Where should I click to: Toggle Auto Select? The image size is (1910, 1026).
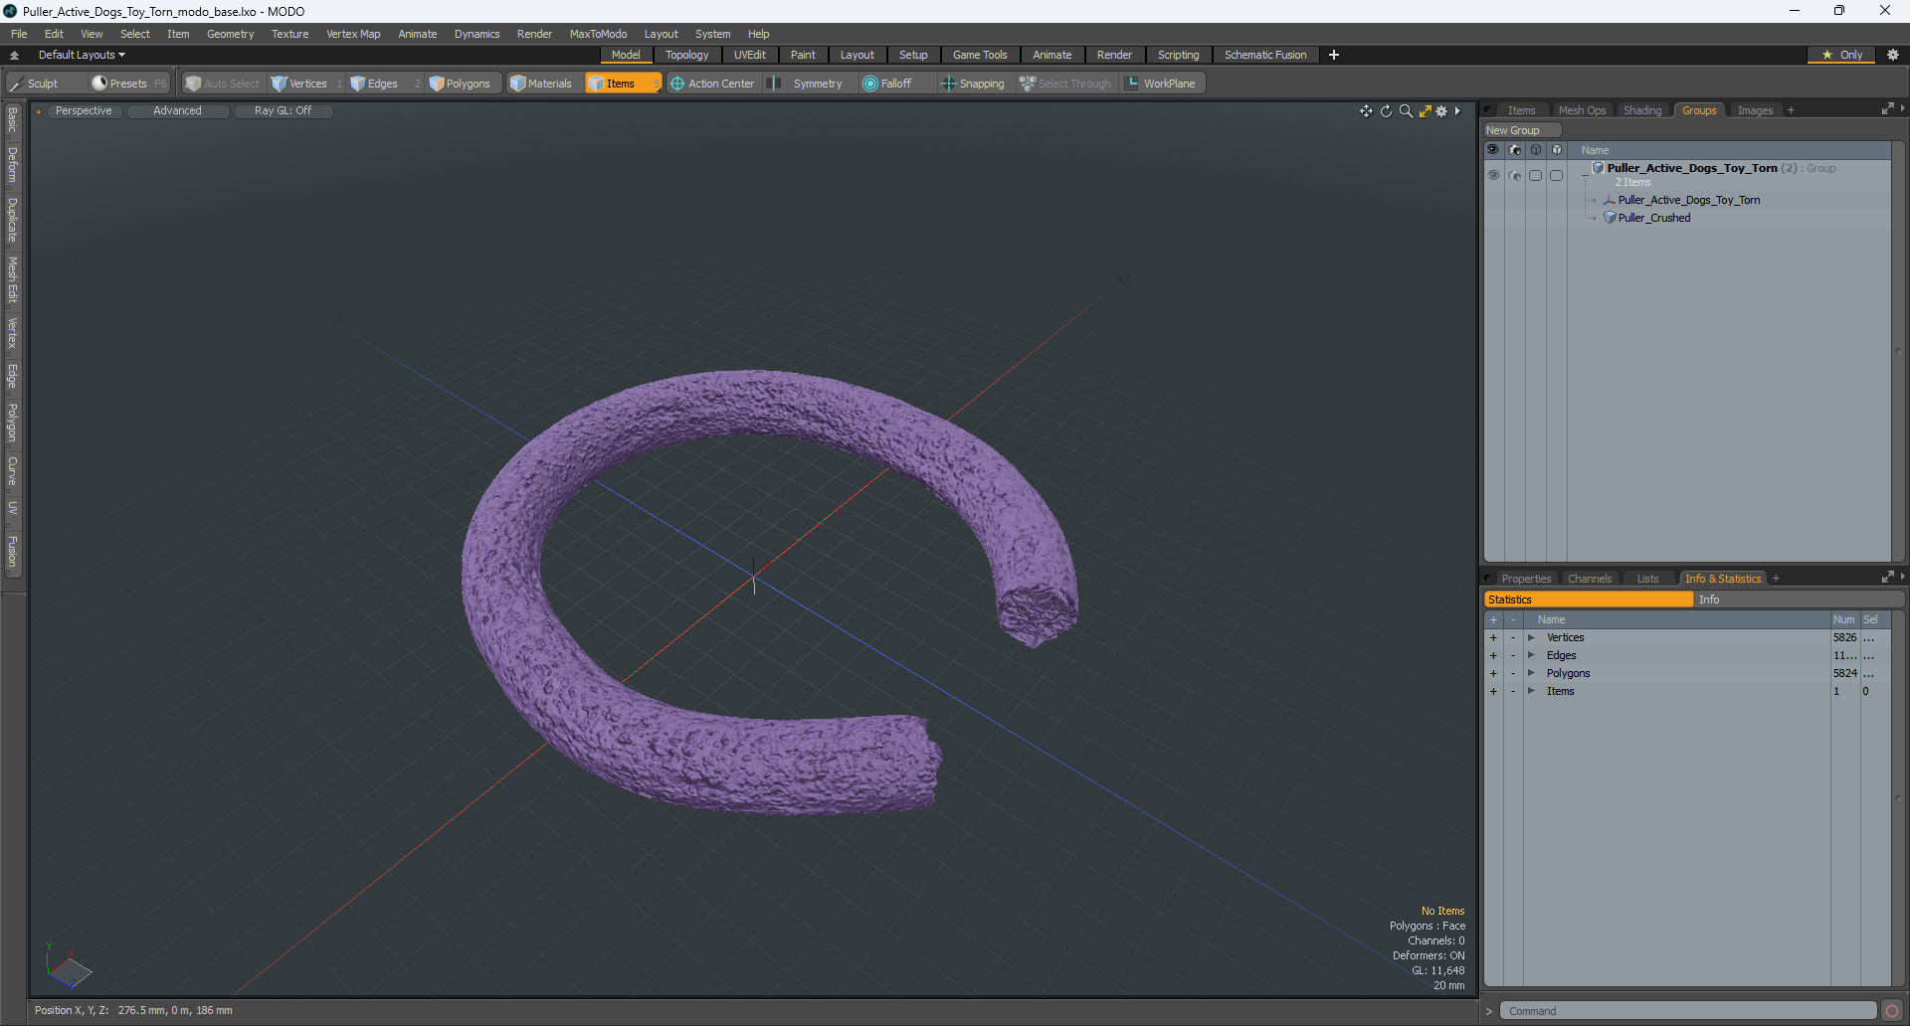[x=223, y=84]
